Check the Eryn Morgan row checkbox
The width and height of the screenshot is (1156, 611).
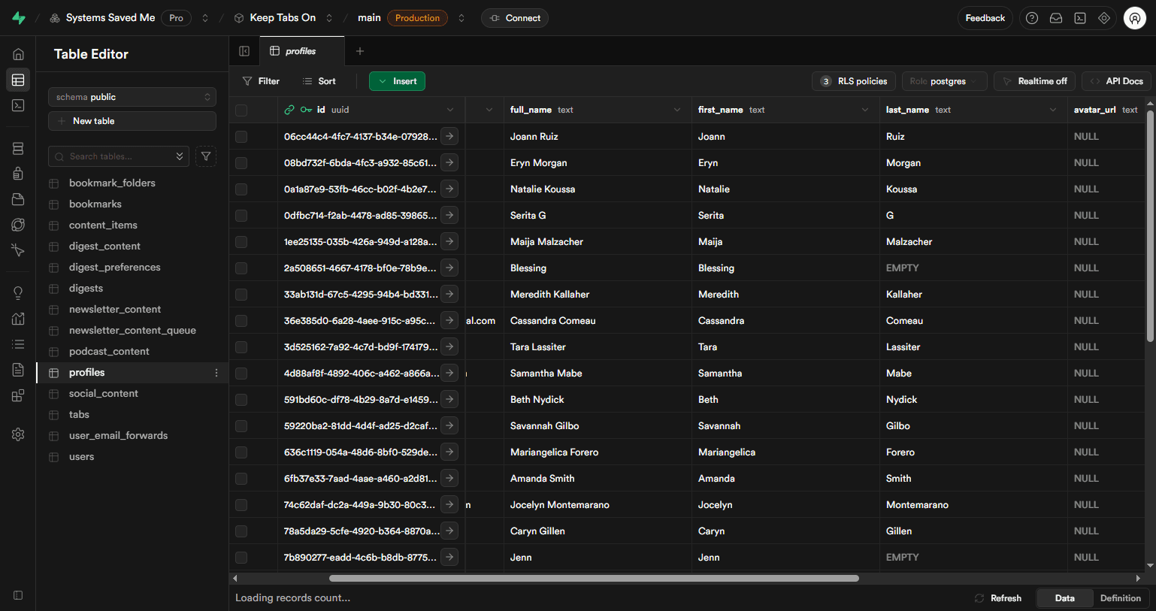241,163
